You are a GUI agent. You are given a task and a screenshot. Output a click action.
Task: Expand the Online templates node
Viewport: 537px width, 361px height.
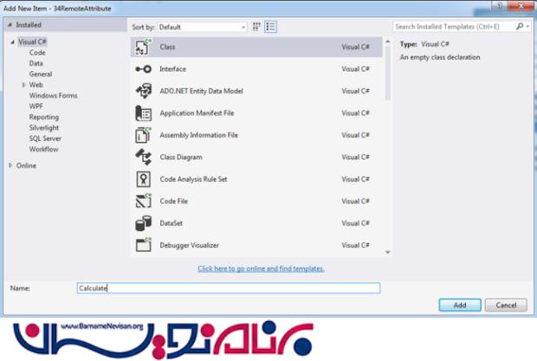click(10, 165)
